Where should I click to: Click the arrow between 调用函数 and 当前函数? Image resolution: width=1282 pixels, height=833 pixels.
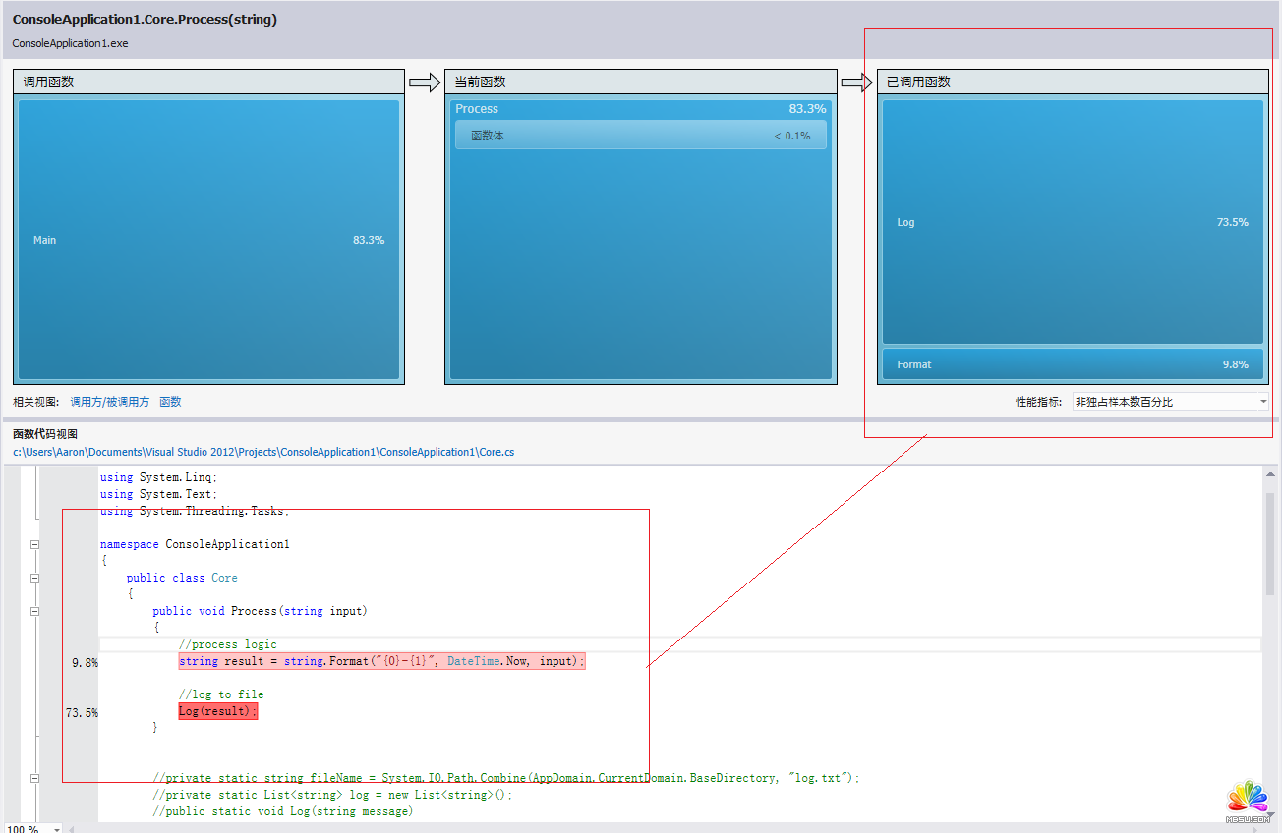coord(425,83)
